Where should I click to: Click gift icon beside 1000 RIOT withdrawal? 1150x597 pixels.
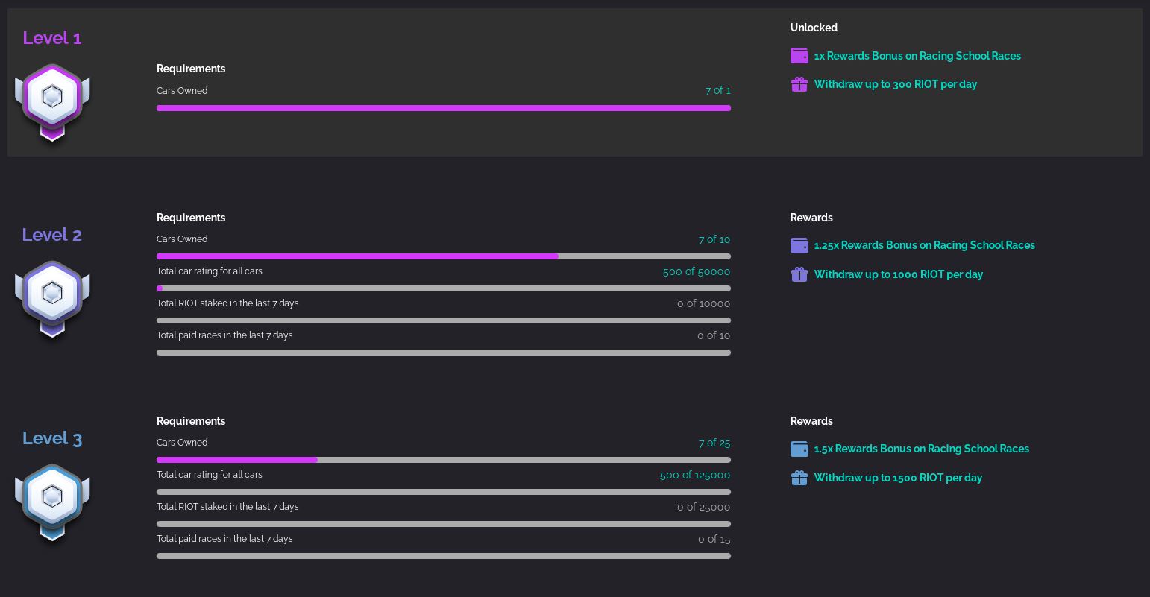pos(799,274)
